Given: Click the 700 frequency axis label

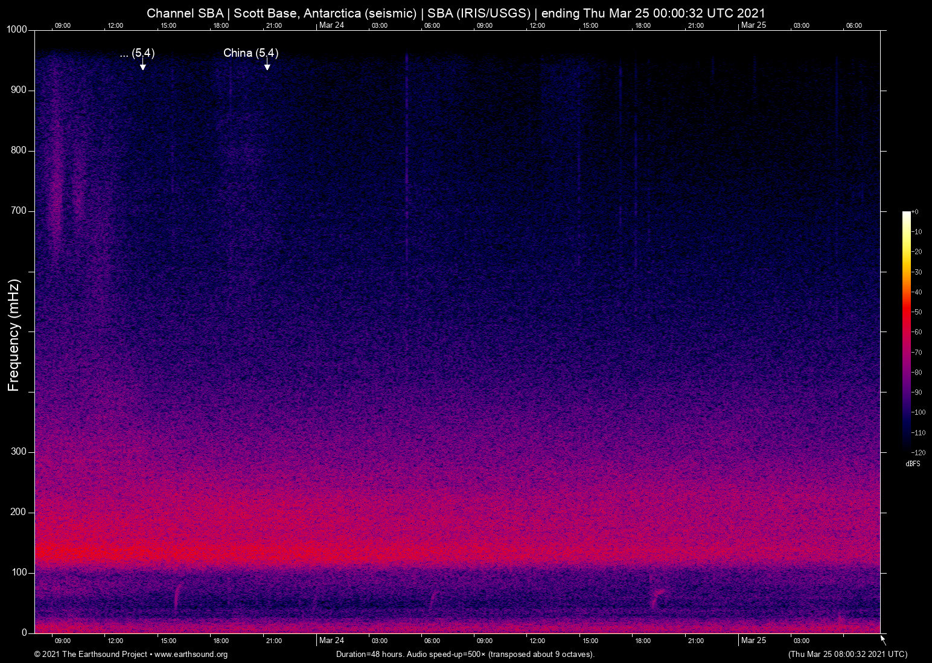Looking at the screenshot, I should tap(19, 211).
